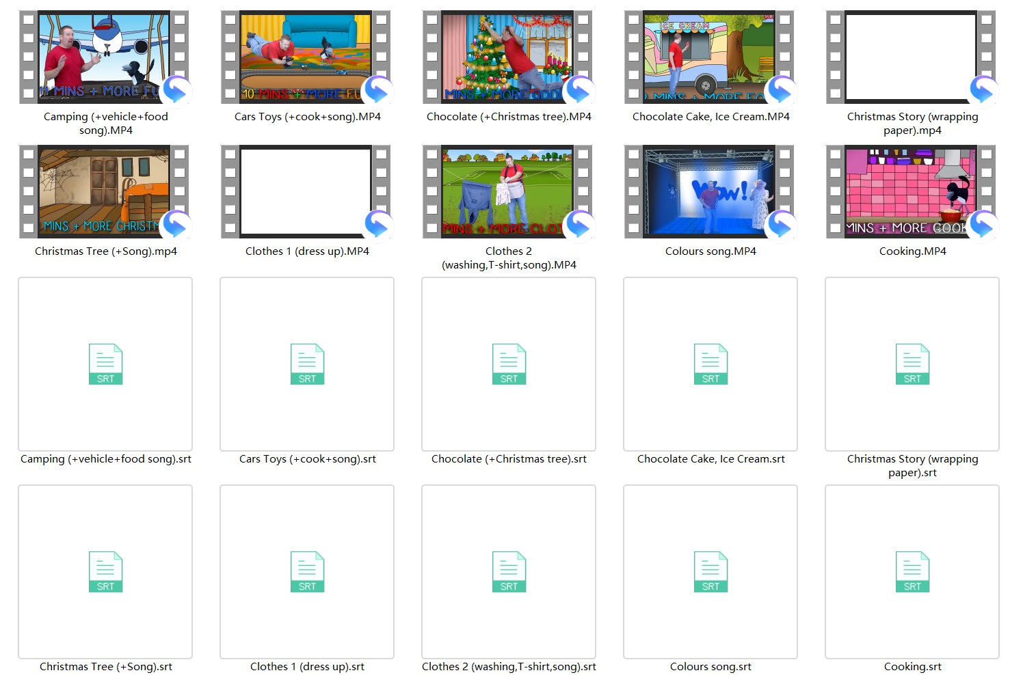The image size is (1023, 675).
Task: Select the Christmas Tree (+Song).srt file icon
Action: [105, 572]
